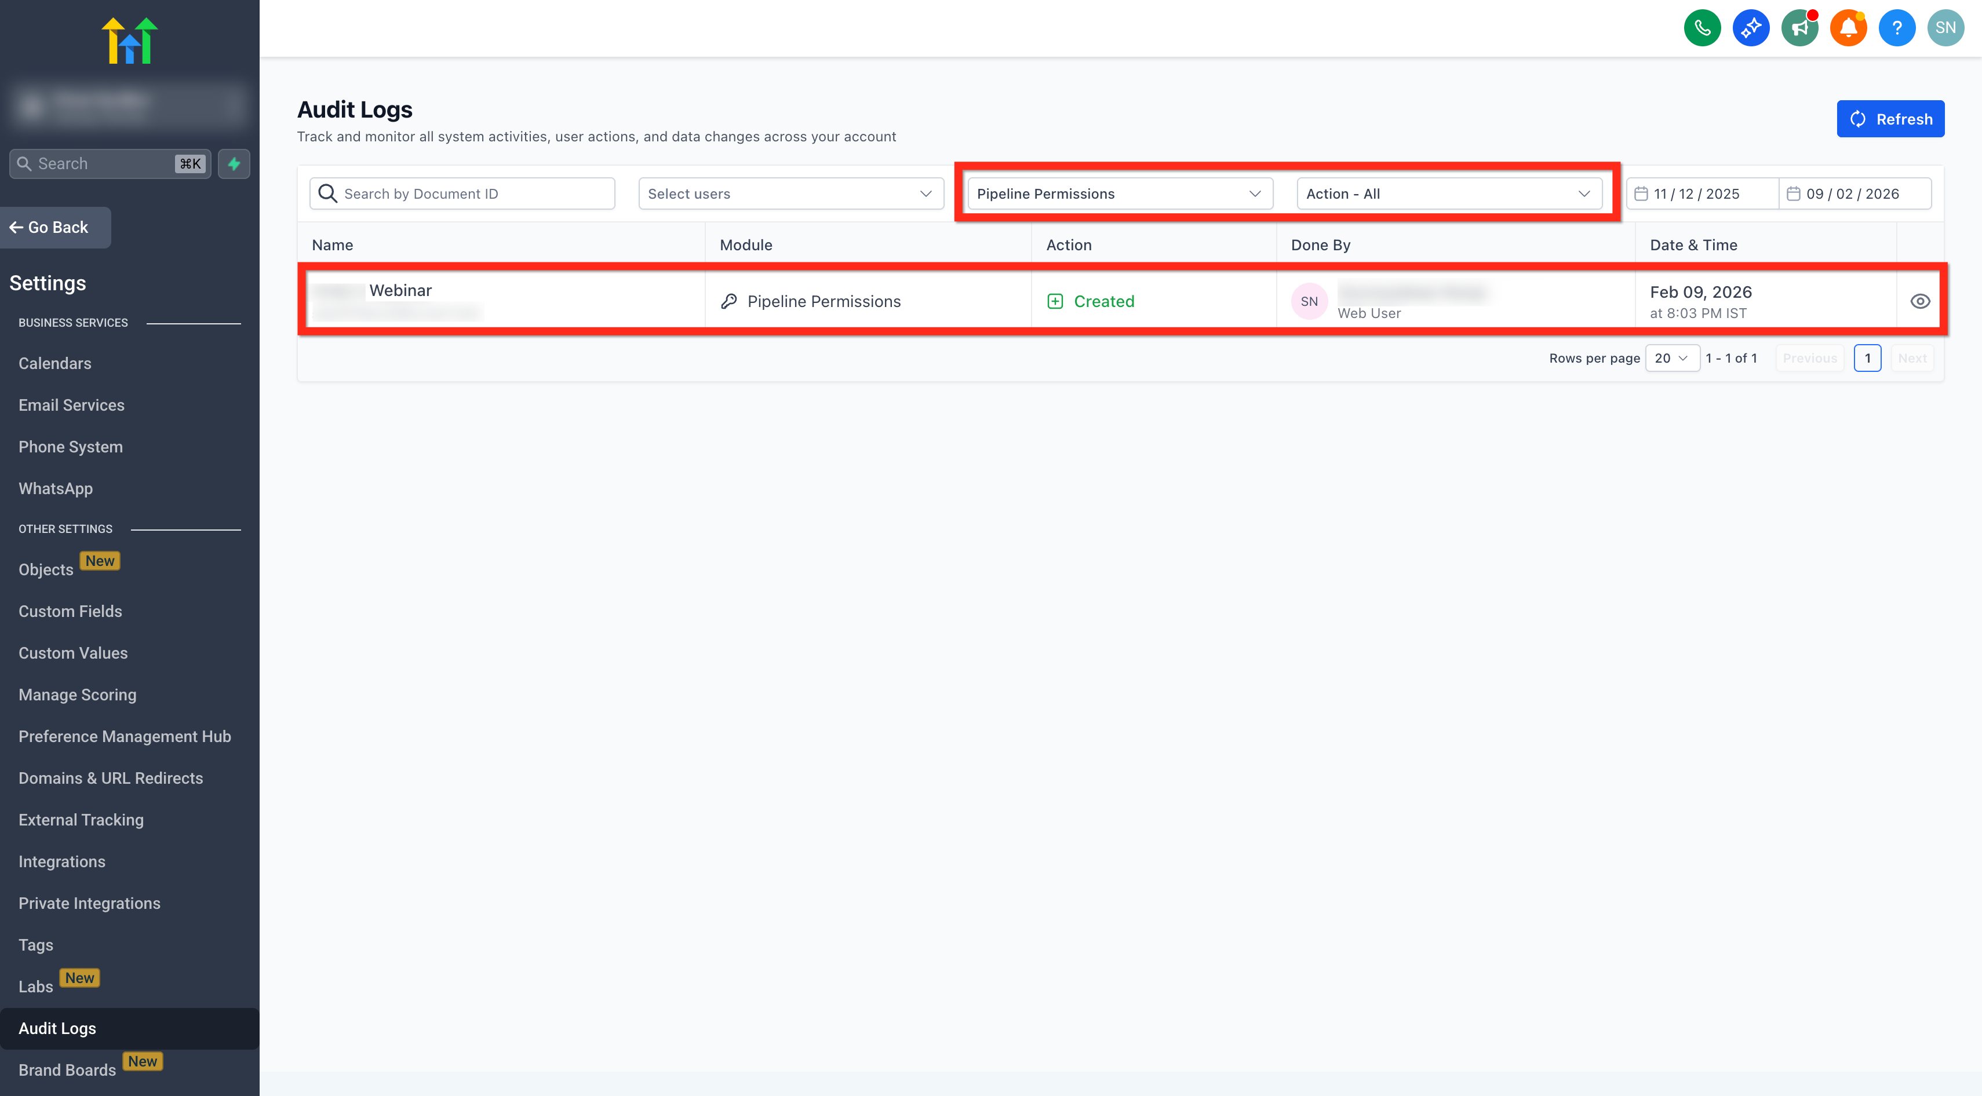Go to Integrations settings
This screenshot has width=1982, height=1096.
point(61,861)
